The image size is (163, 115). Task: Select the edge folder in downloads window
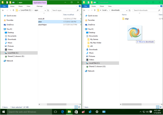[x=125, y=19]
